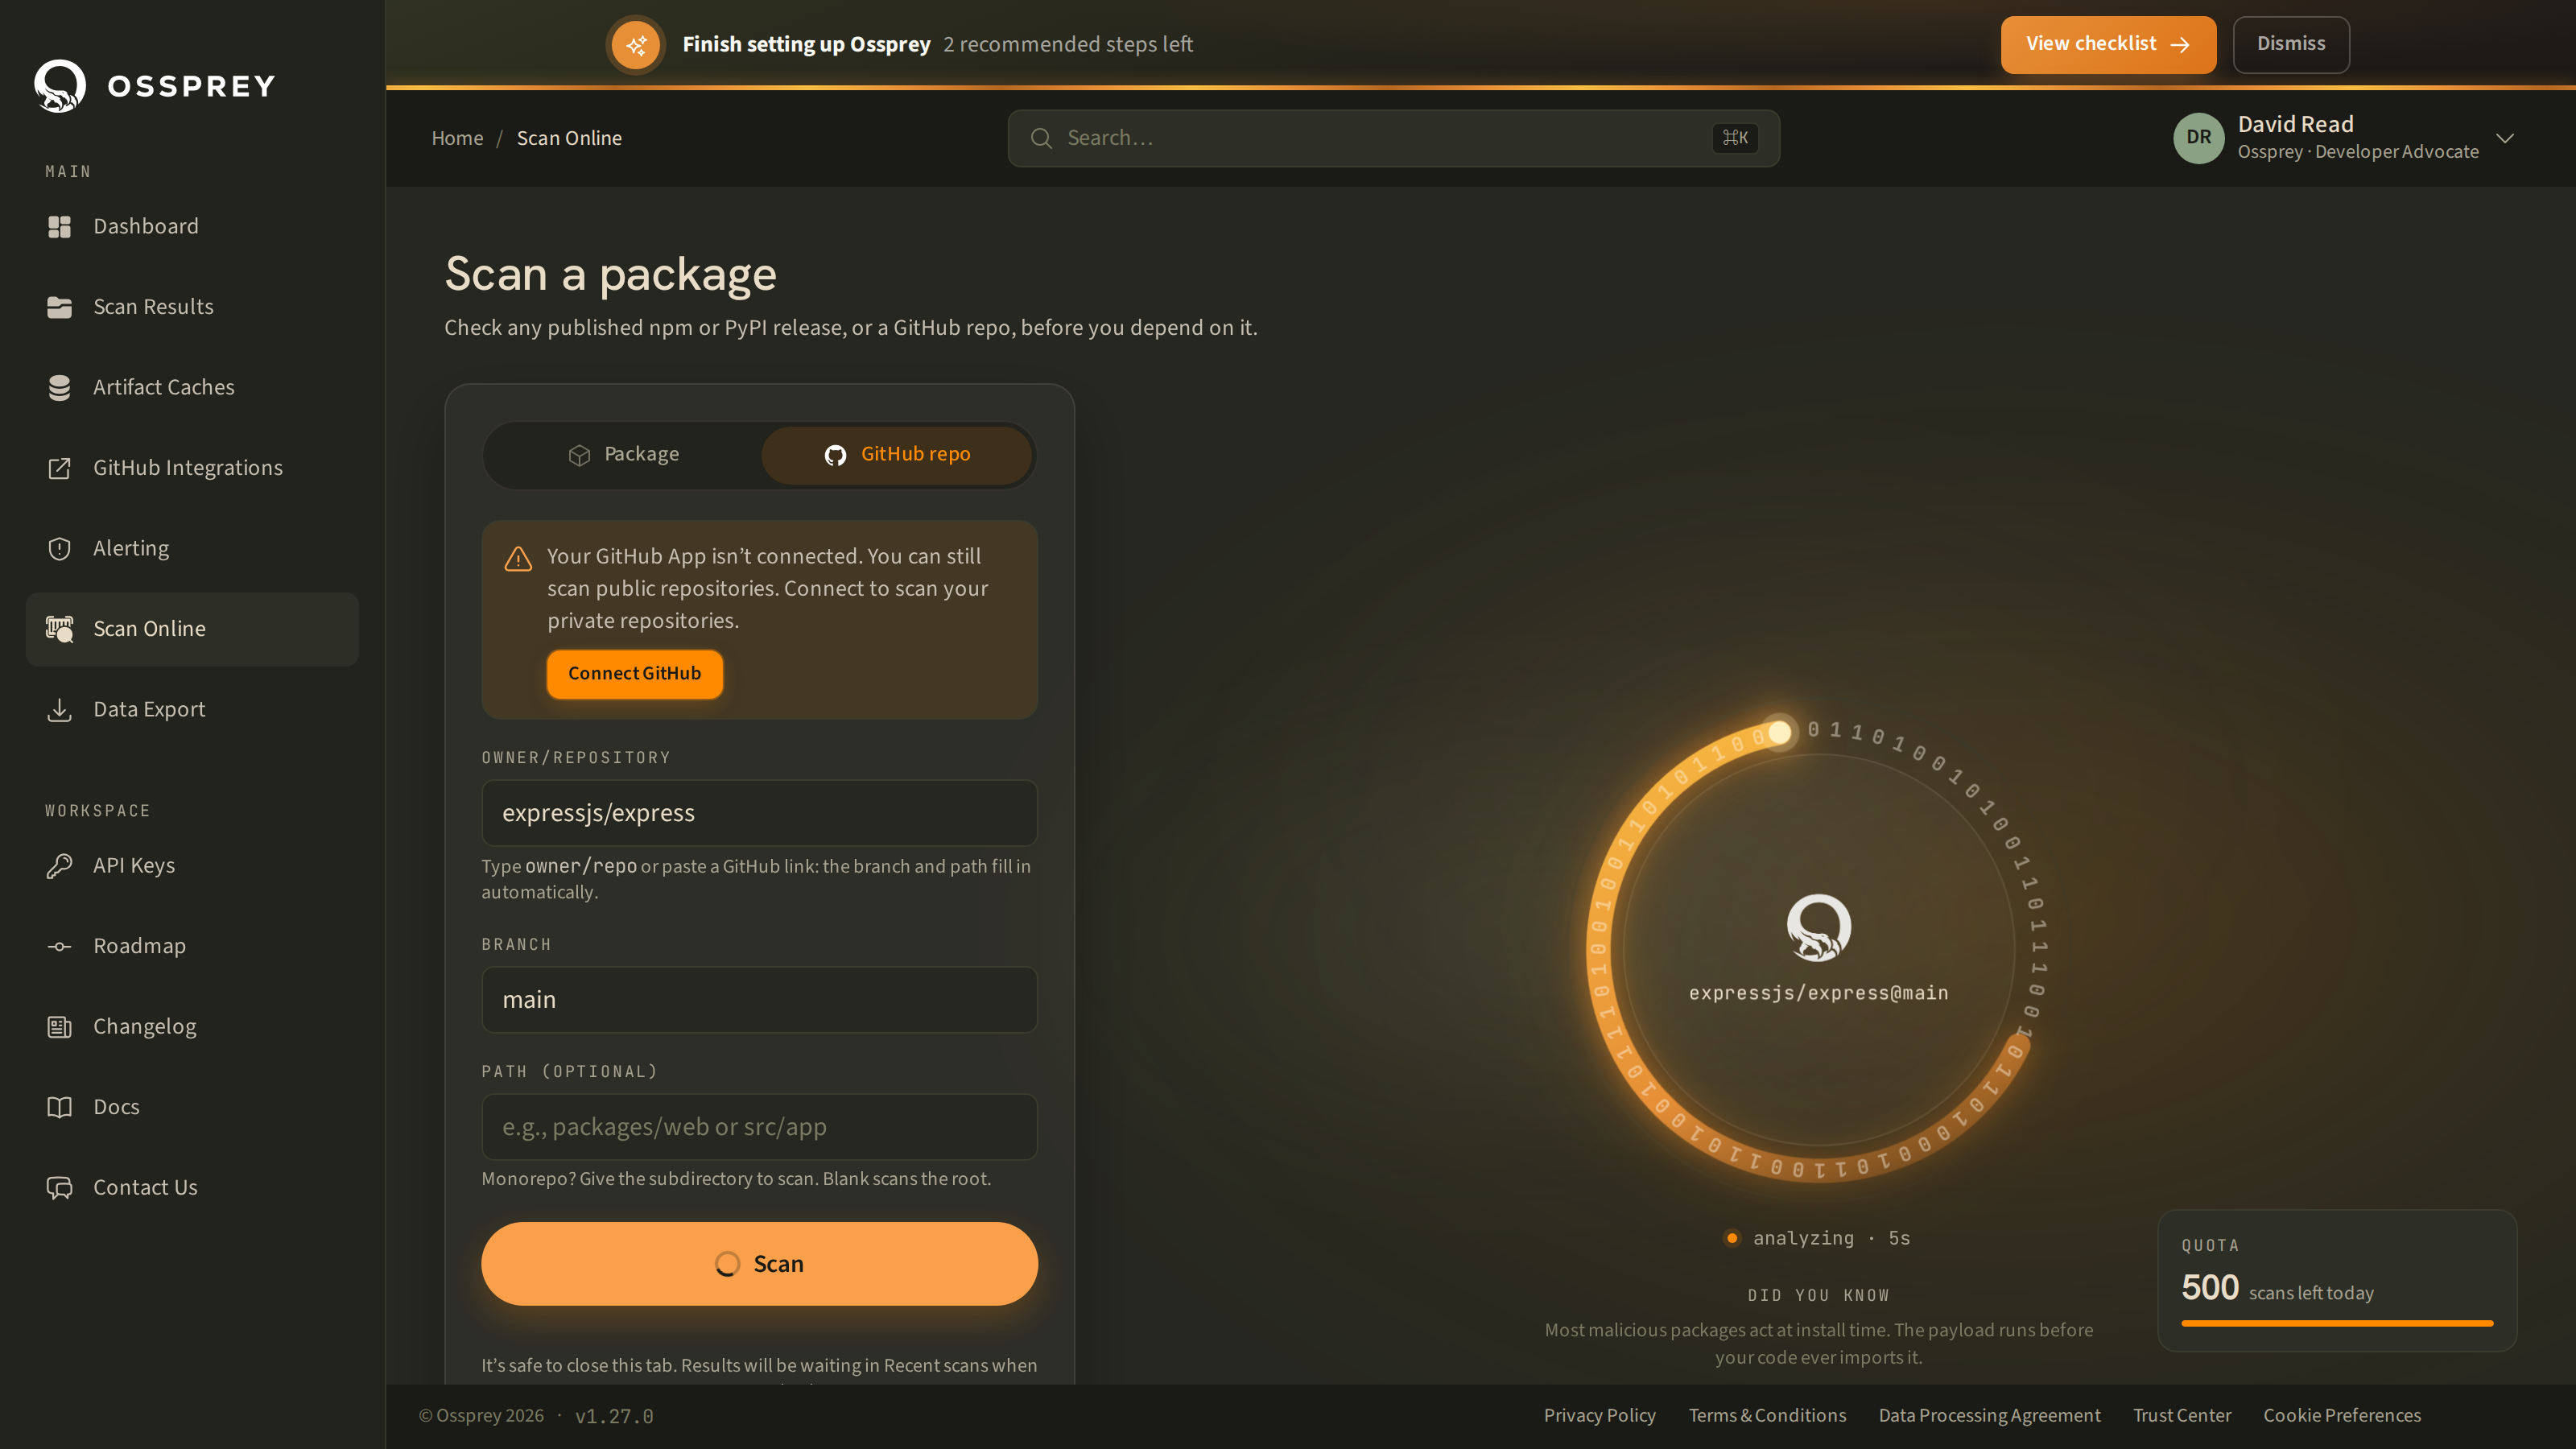Screen dimensions: 2576x1449
Task: Click the magnifier icon in search bar
Action: tap(1041, 138)
